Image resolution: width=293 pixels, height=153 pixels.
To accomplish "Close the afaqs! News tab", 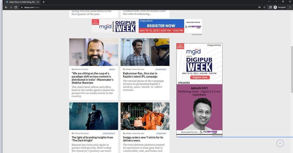I will pyautogui.click(x=38, y=2).
